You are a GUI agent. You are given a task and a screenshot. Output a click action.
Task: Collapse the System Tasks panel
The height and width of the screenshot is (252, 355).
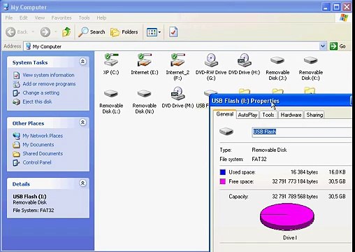tap(82, 62)
